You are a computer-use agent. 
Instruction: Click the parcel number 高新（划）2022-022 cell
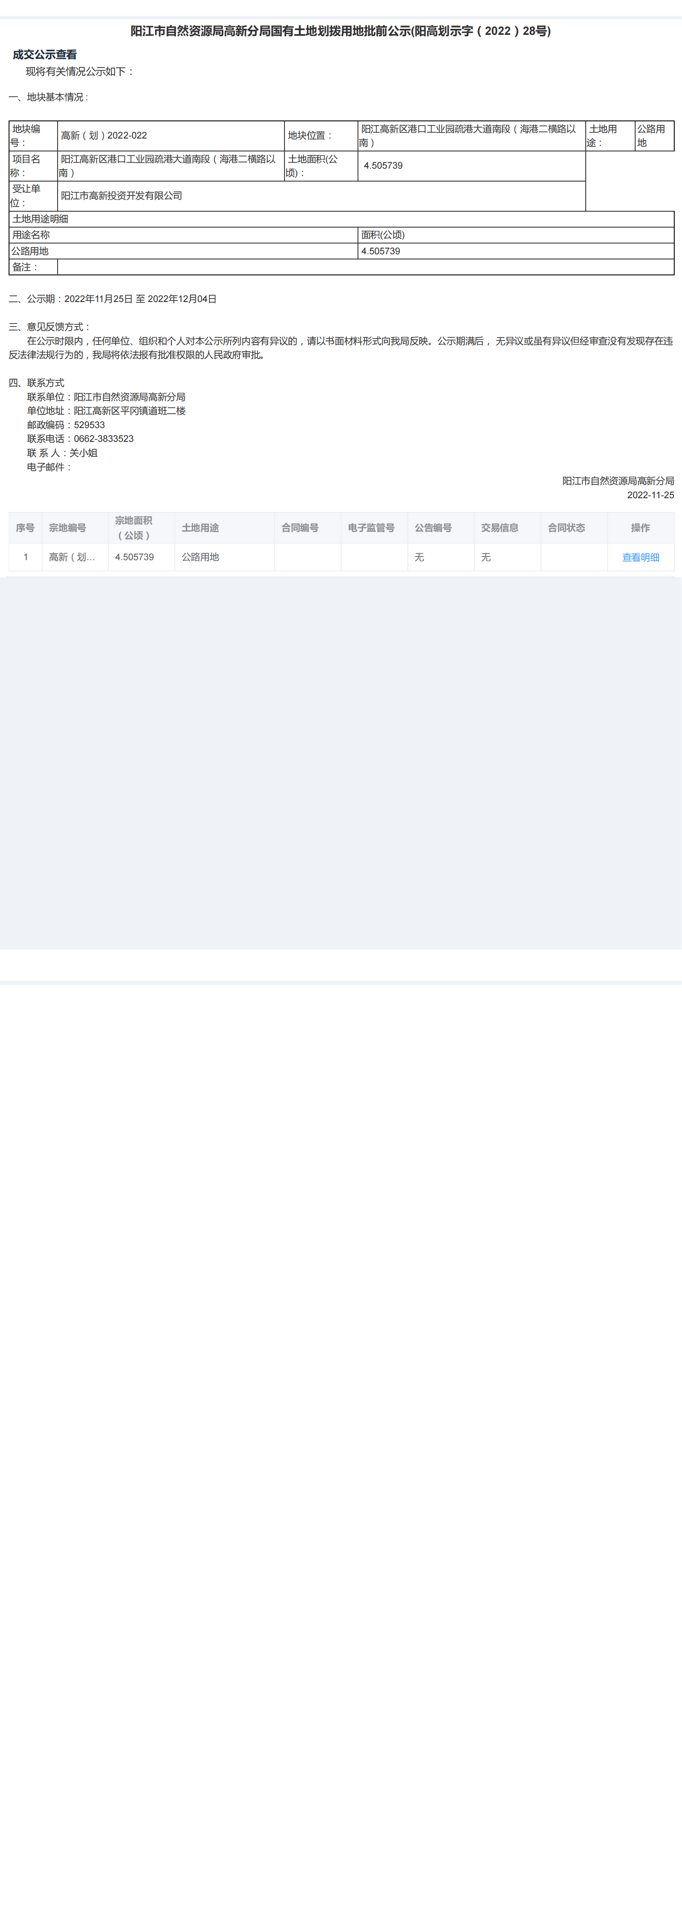(171, 136)
